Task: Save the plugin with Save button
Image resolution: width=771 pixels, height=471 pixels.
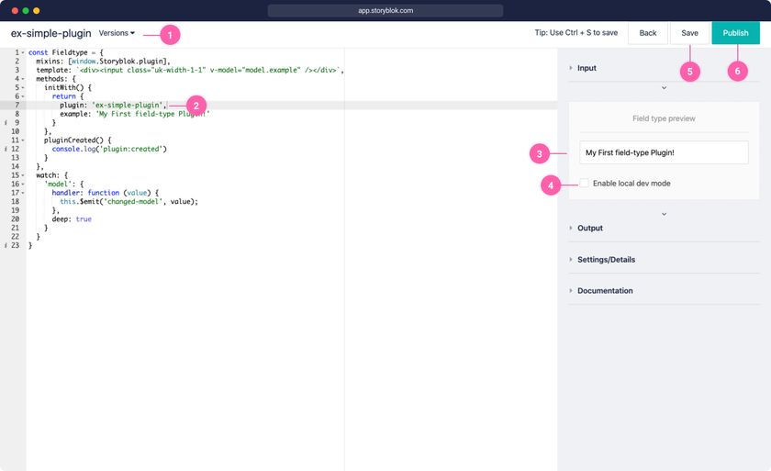Action: [689, 33]
